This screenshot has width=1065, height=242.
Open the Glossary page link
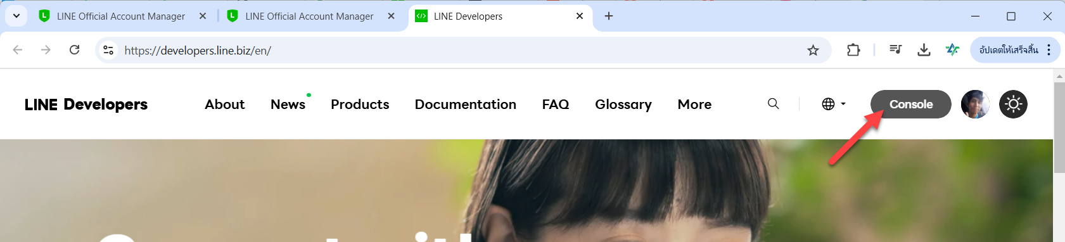click(x=623, y=105)
